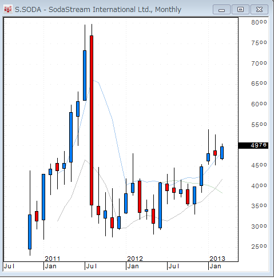This screenshot has width=274, height=278.
Task: Click the S.SODA SodaStream title text
Action: point(98,9)
